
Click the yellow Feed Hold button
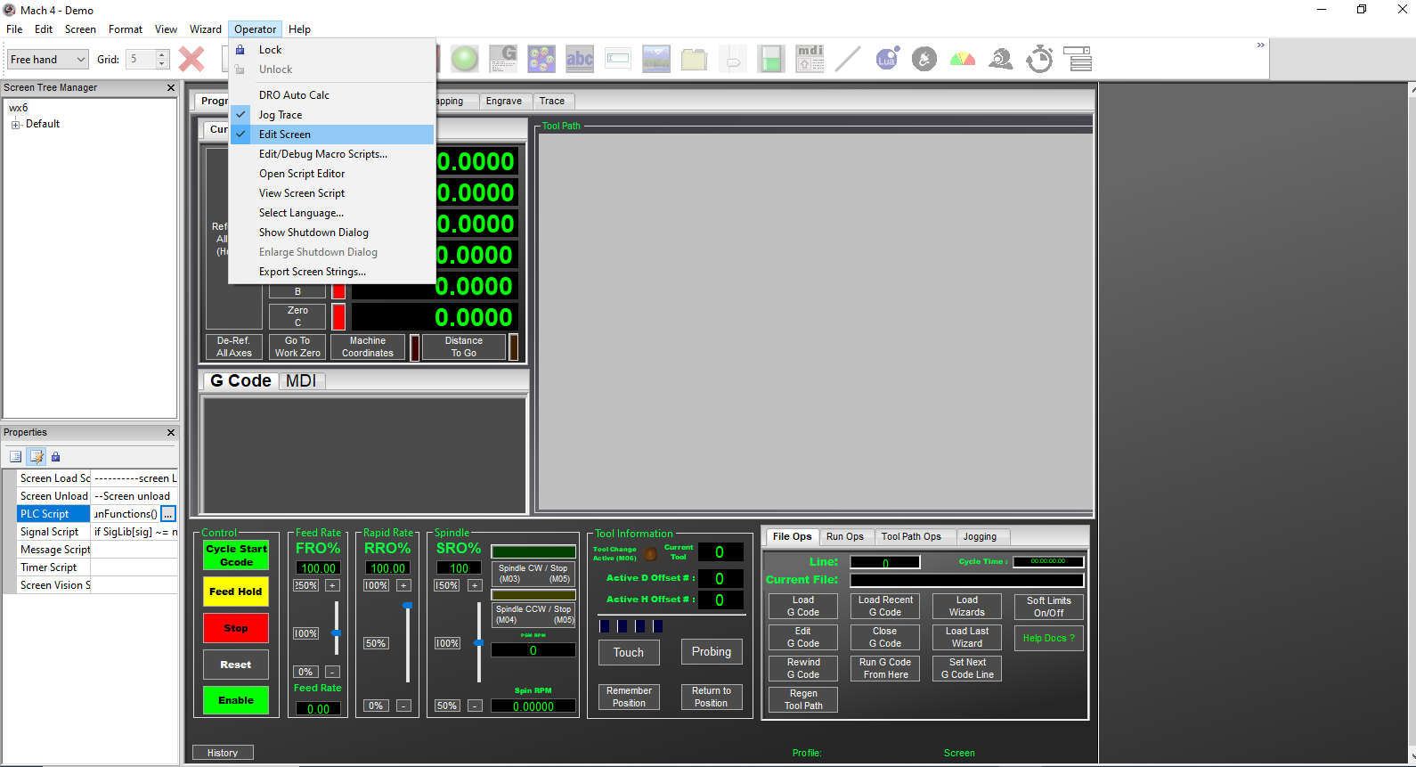[x=236, y=592]
